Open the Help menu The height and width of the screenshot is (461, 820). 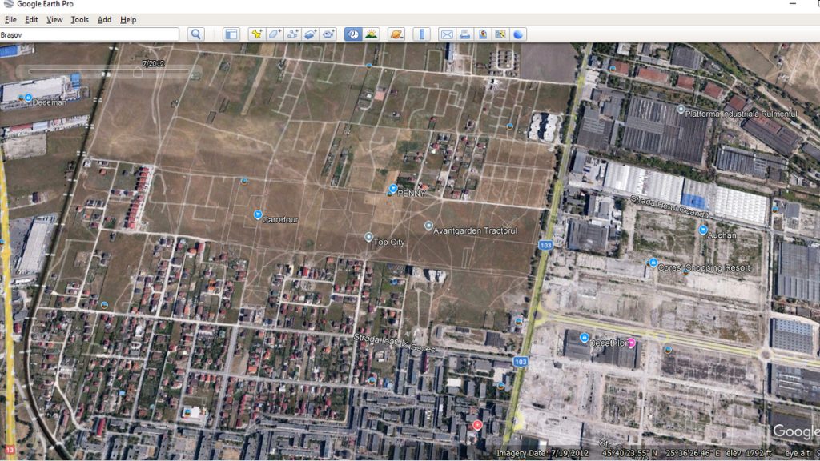(128, 20)
